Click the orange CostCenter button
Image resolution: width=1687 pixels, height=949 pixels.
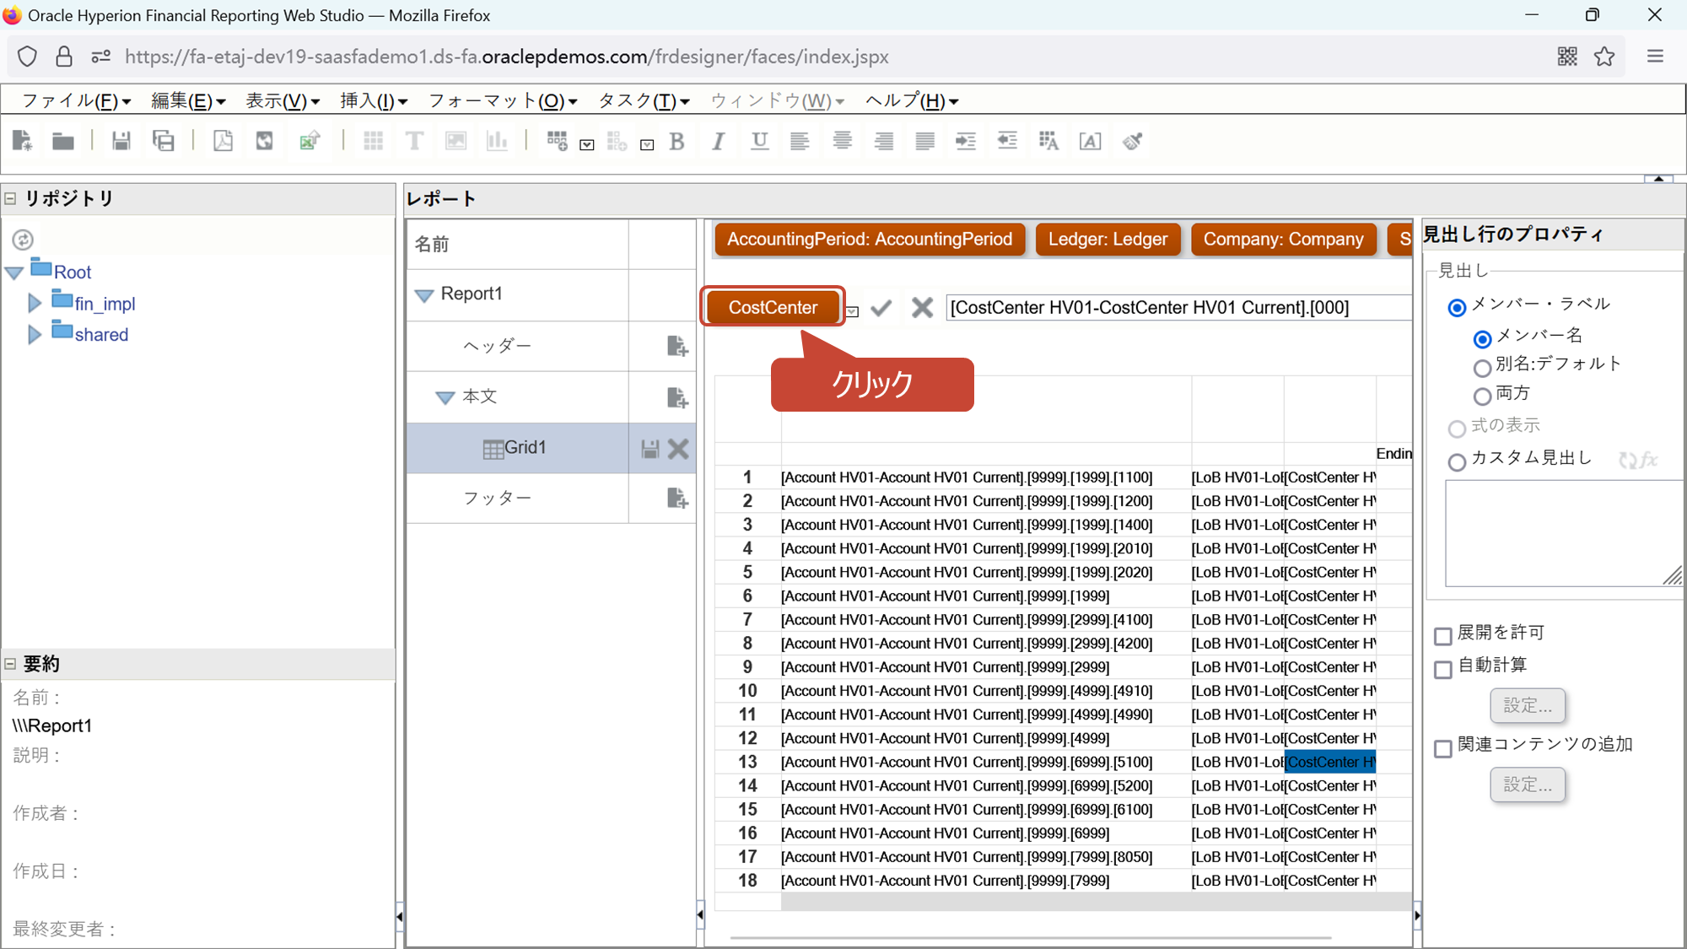click(x=772, y=307)
